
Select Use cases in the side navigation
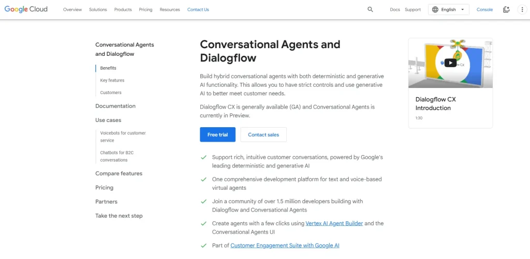coord(108,120)
